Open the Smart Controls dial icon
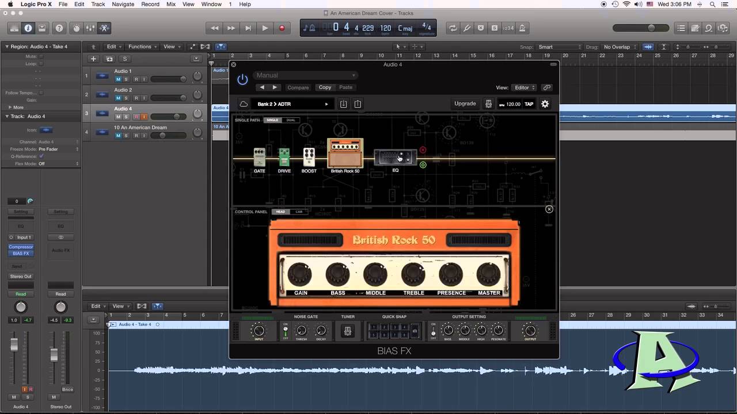 (77, 28)
